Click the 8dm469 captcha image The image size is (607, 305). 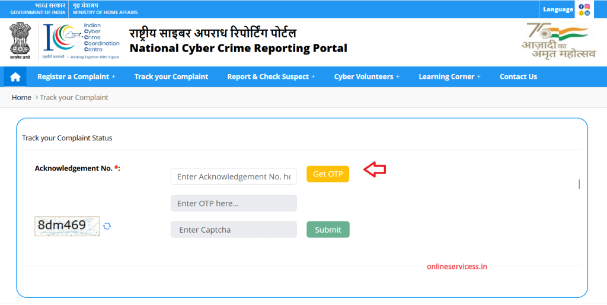click(x=67, y=226)
